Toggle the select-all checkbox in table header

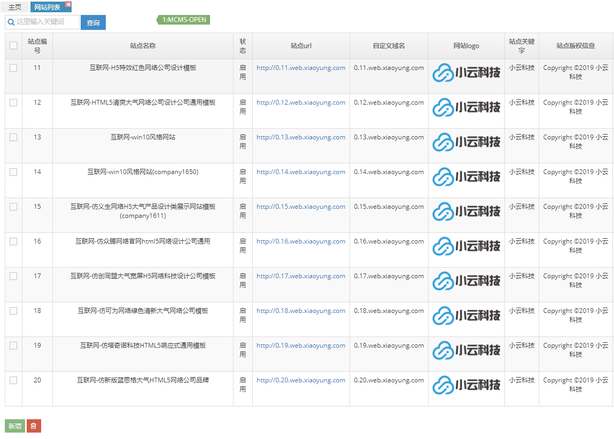pos(13,45)
